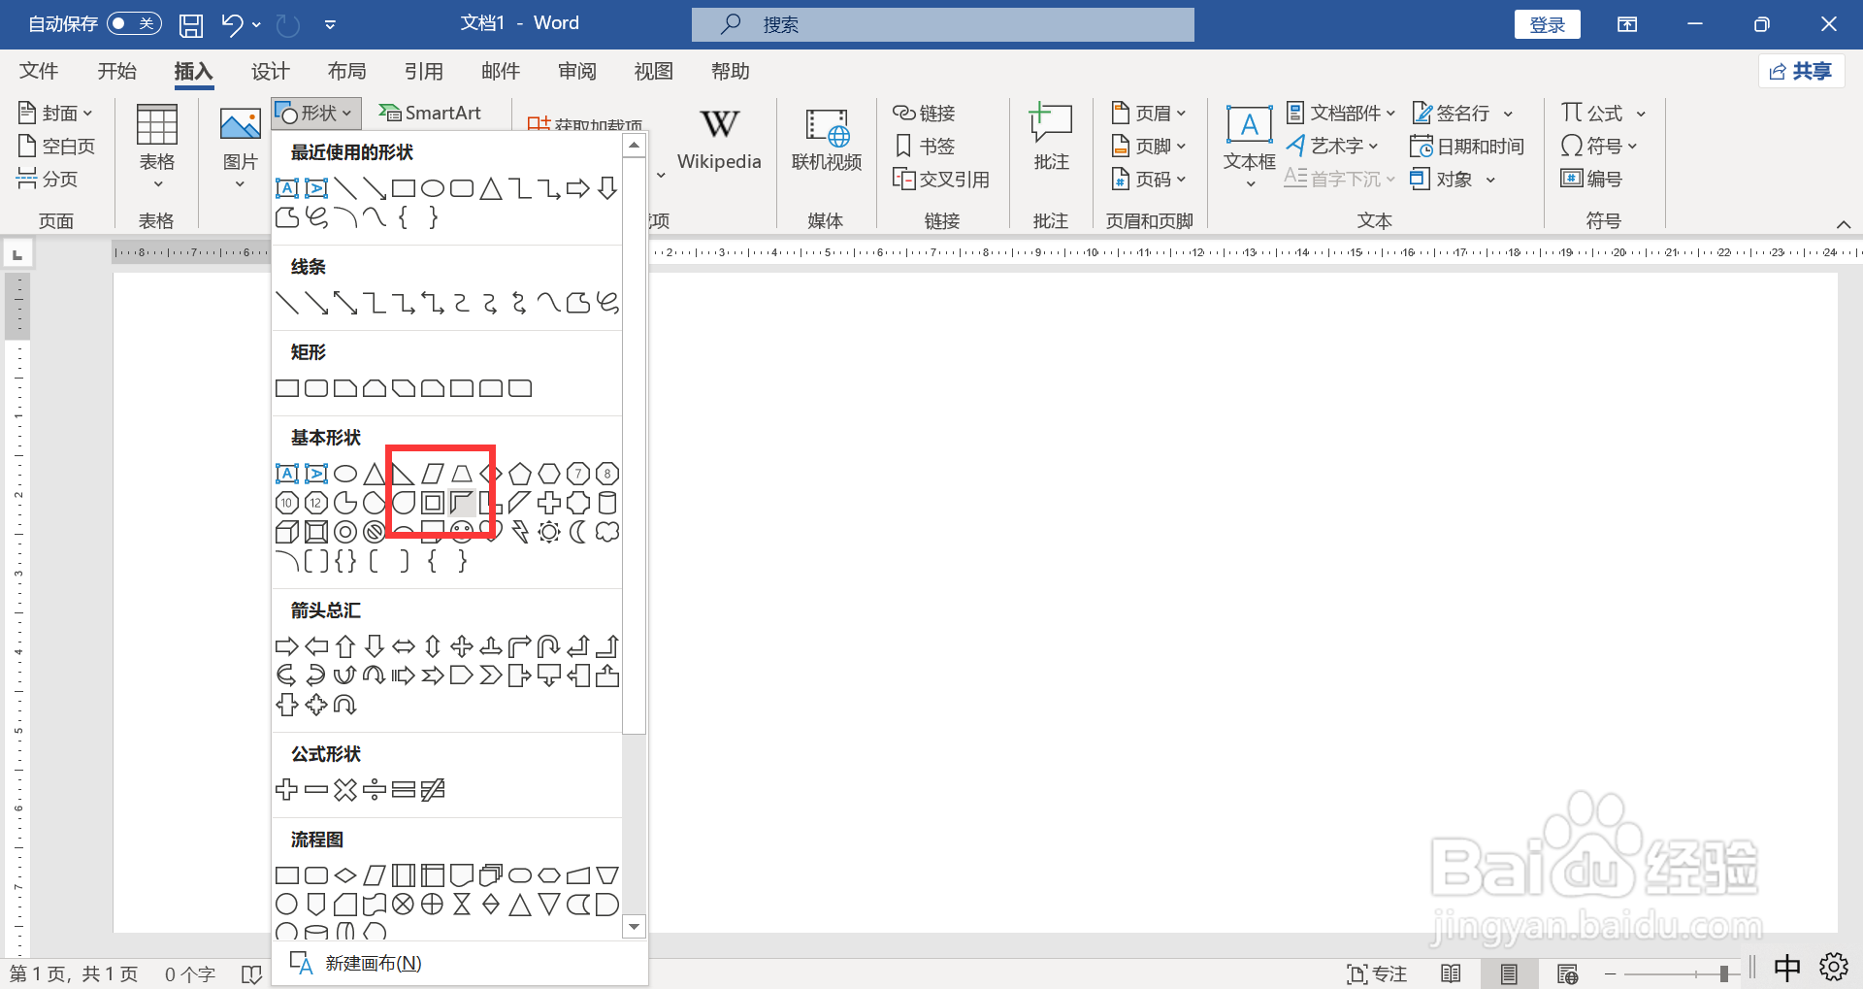Screen dimensions: 1863x989
Task: Click the Share button
Action: 1801,71
